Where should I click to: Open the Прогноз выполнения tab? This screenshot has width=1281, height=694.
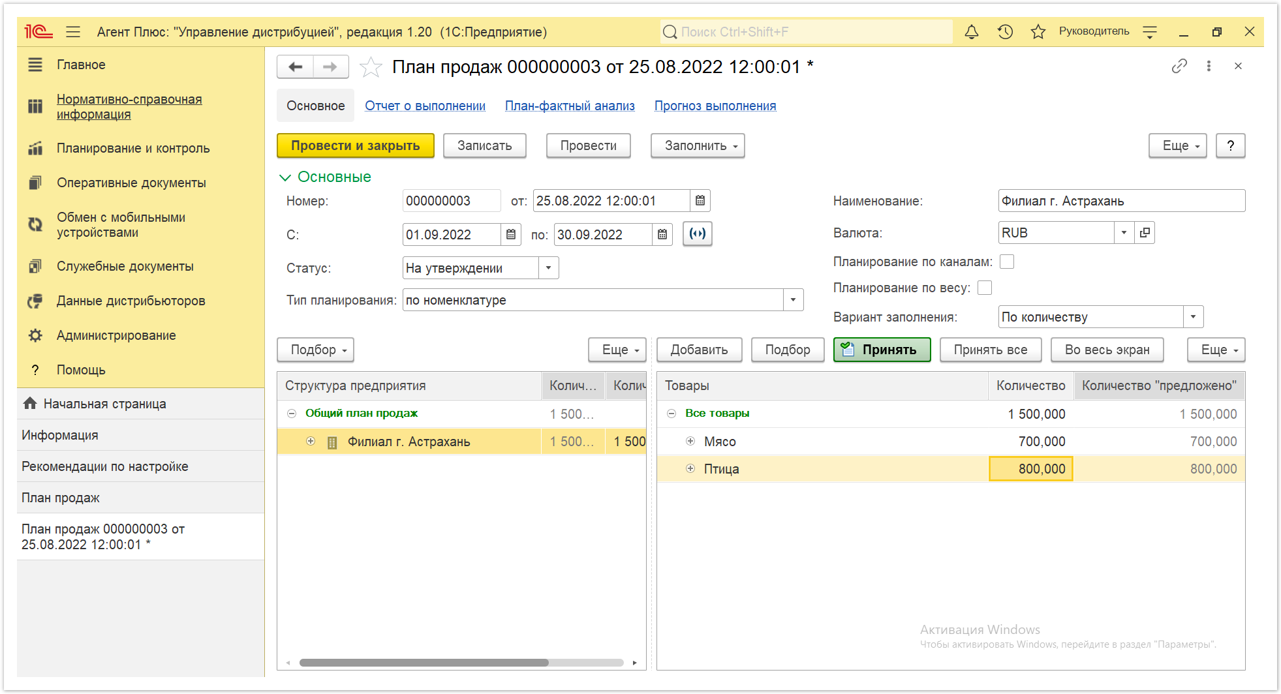[x=715, y=106]
